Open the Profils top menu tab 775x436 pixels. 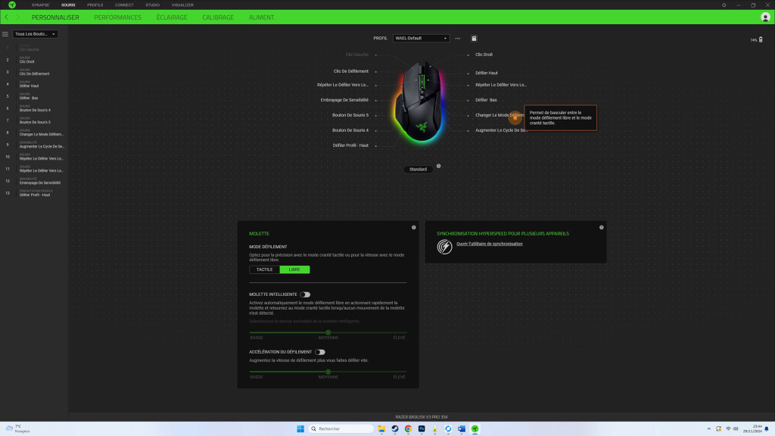(95, 5)
